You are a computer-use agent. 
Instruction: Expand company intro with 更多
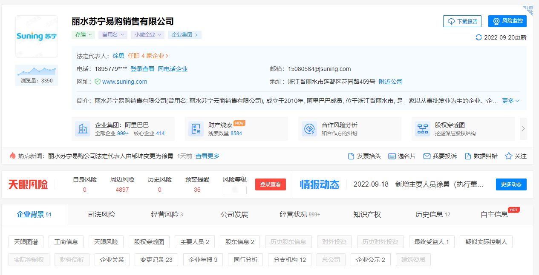[x=510, y=101]
